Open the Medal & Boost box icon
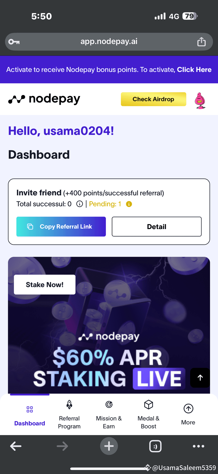Viewport: 218px width, 474px height. [x=148, y=405]
